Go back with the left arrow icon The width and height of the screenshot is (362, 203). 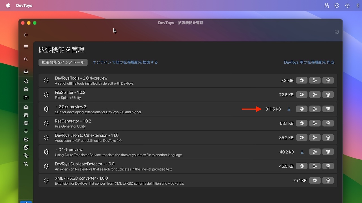pos(26,35)
